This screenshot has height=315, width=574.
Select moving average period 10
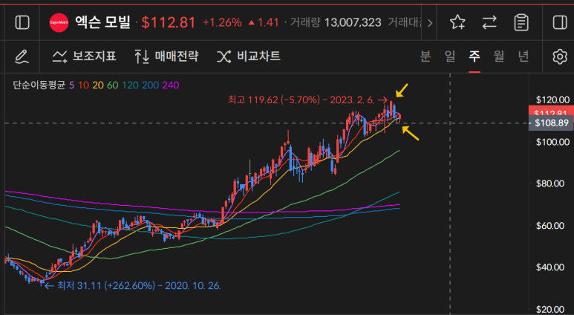coord(83,85)
